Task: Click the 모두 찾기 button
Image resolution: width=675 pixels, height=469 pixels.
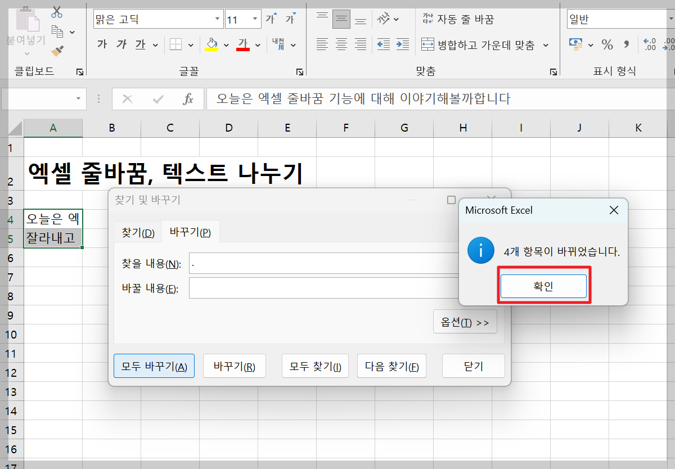Action: [315, 366]
